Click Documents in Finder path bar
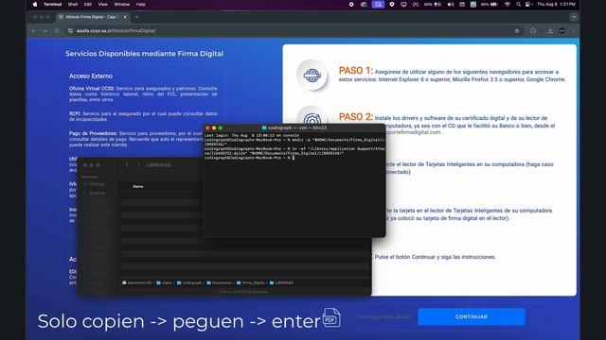The image size is (606, 340). coord(219,283)
